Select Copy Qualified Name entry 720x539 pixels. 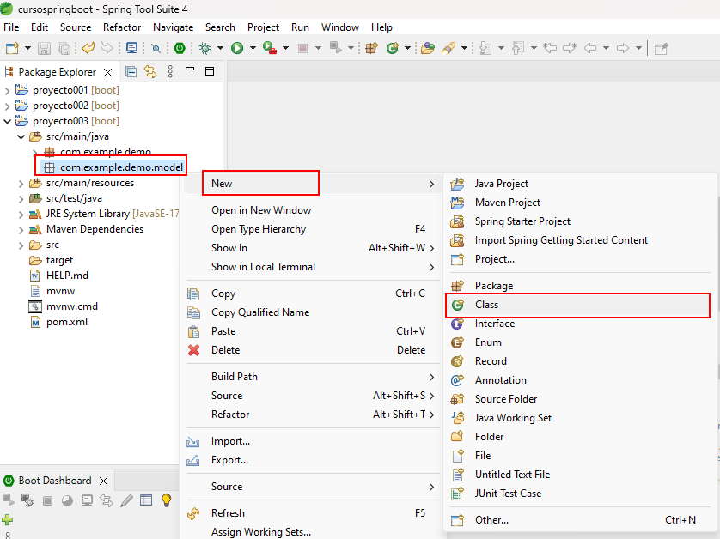[311, 312]
